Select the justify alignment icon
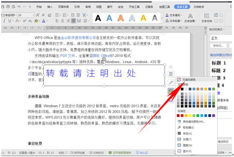 point(73,20)
